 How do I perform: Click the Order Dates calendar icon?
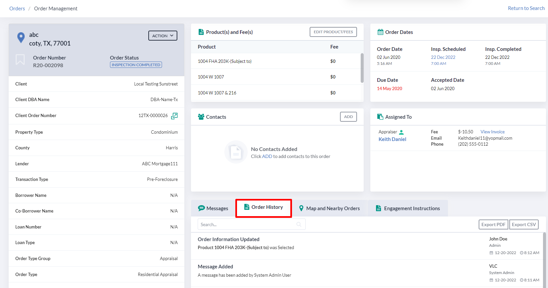pos(380,32)
